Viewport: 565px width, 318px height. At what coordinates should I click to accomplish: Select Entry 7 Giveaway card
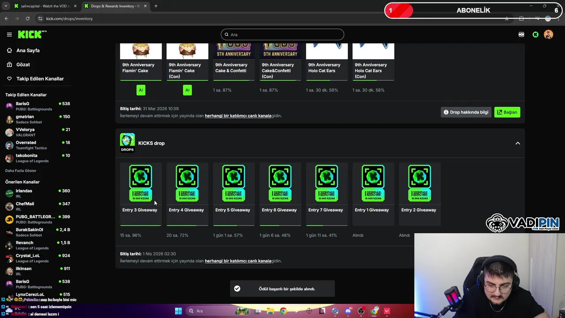click(x=327, y=194)
